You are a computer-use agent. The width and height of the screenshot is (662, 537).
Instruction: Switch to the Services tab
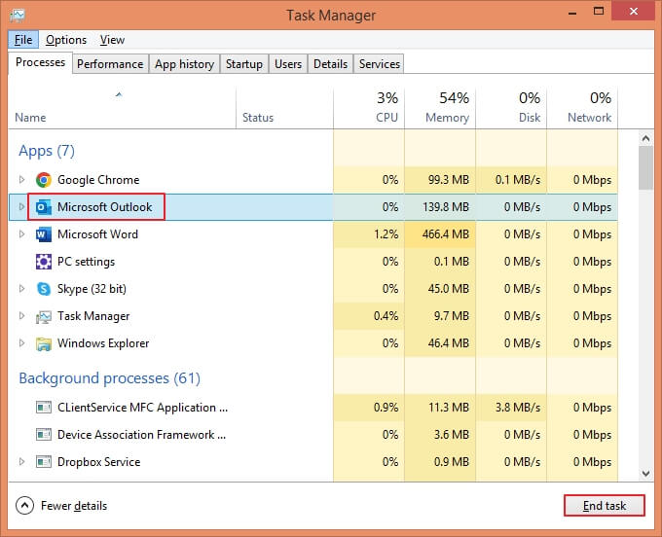coord(379,64)
